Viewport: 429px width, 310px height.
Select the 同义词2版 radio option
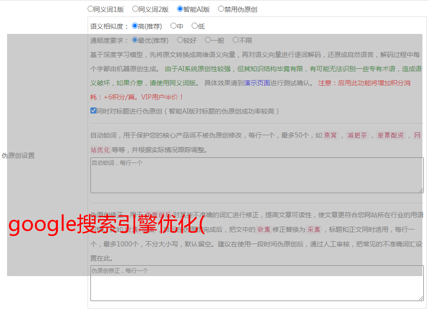coord(135,9)
